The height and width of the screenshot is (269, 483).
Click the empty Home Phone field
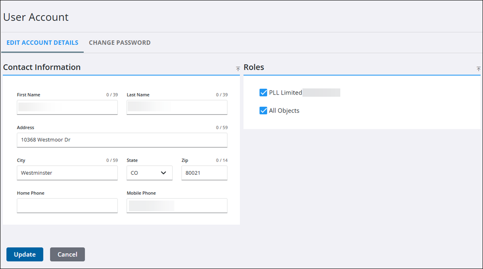[x=67, y=205]
